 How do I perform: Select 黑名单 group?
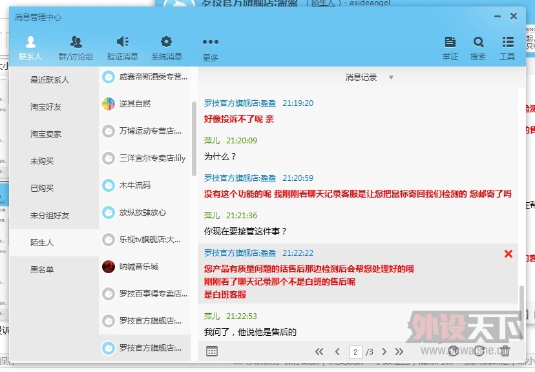point(54,269)
